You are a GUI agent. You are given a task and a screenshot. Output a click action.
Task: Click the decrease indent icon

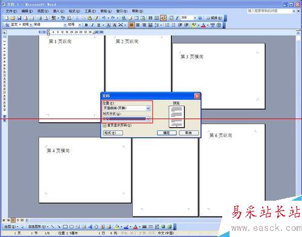pos(180,25)
